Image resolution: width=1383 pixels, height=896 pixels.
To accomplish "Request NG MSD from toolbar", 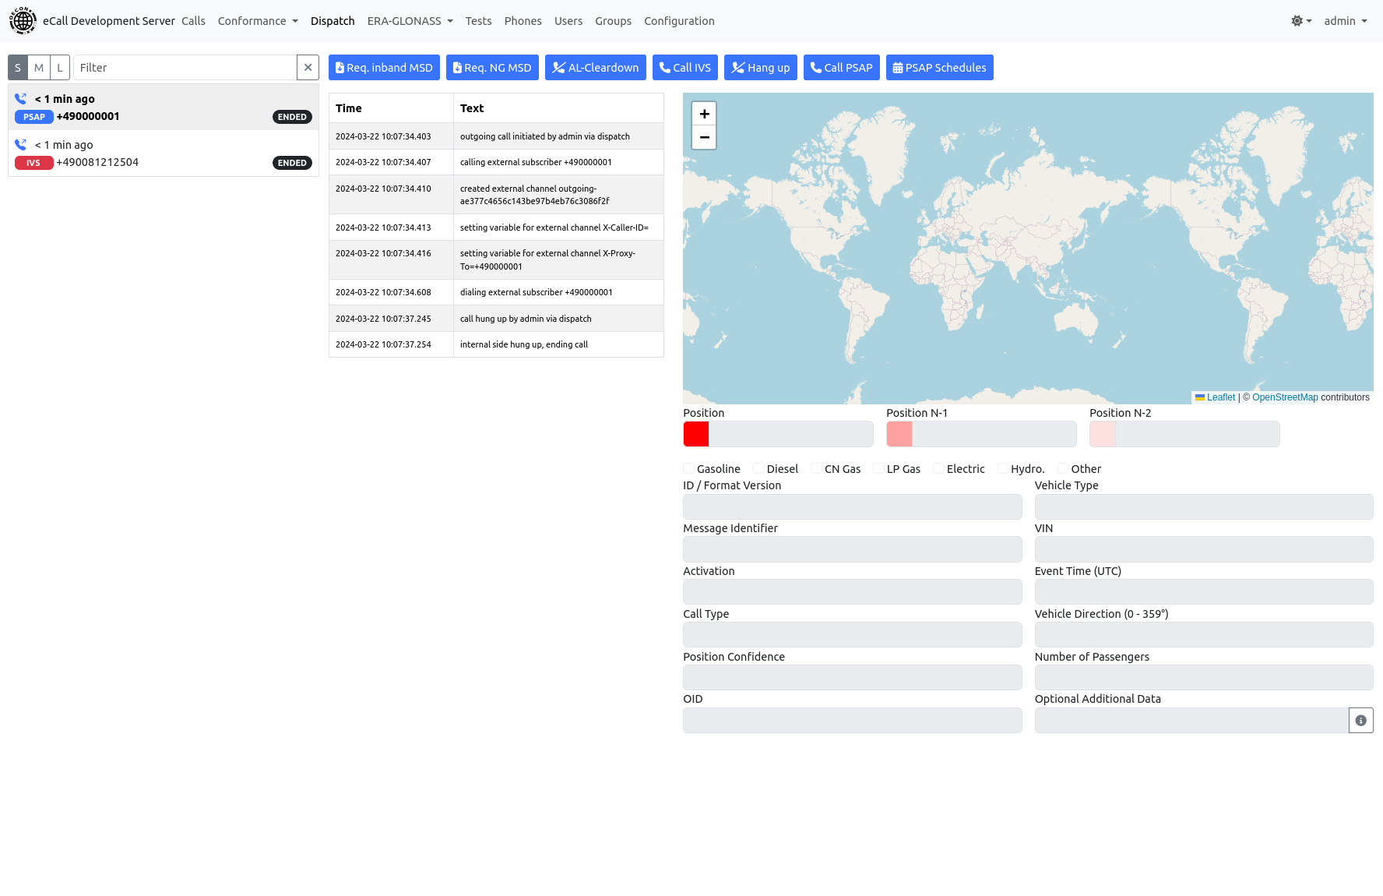I will 492,68.
